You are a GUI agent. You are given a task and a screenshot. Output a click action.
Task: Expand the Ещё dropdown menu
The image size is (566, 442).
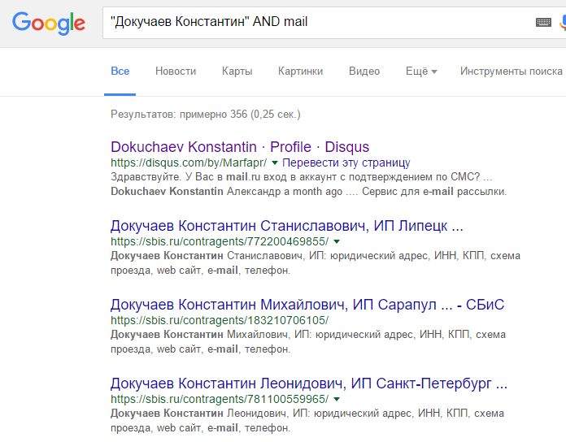(421, 71)
